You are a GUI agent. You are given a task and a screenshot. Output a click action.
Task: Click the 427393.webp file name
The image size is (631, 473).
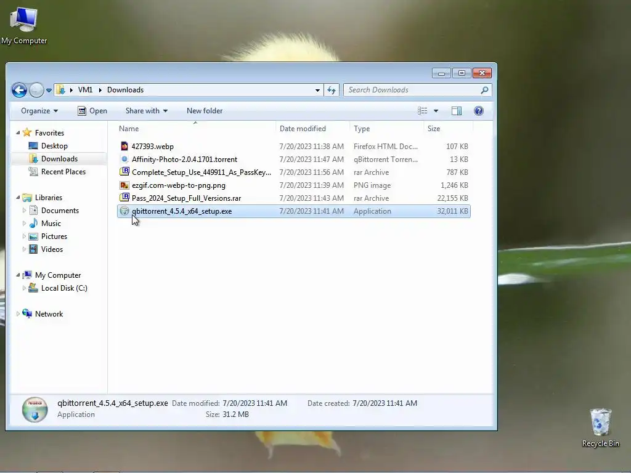pyautogui.click(x=153, y=147)
